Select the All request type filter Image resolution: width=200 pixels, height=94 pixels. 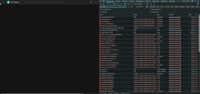(147, 7)
